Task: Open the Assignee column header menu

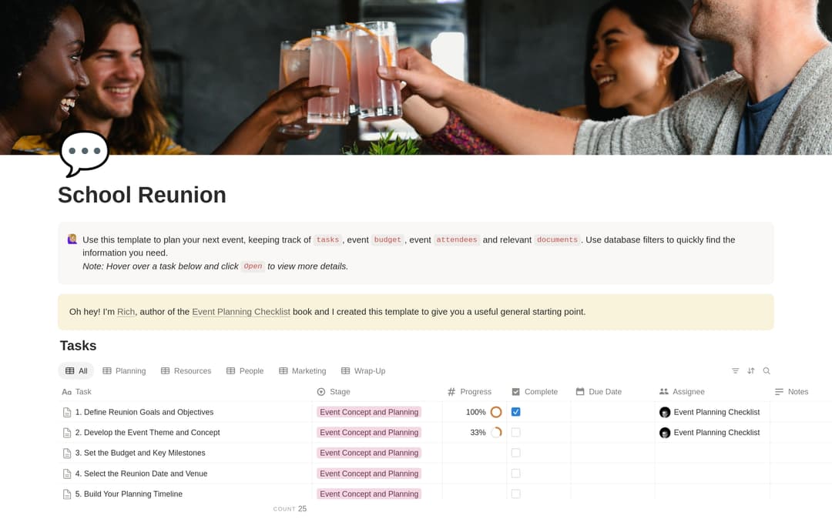Action: tap(682, 392)
